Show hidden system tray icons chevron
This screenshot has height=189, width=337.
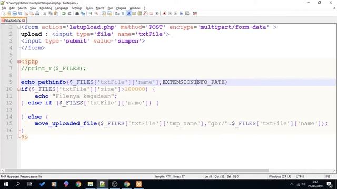(x=292, y=184)
